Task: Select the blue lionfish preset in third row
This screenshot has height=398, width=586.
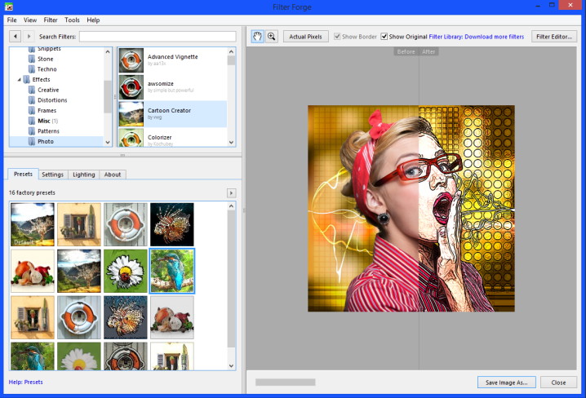Action: pyautogui.click(x=126, y=317)
